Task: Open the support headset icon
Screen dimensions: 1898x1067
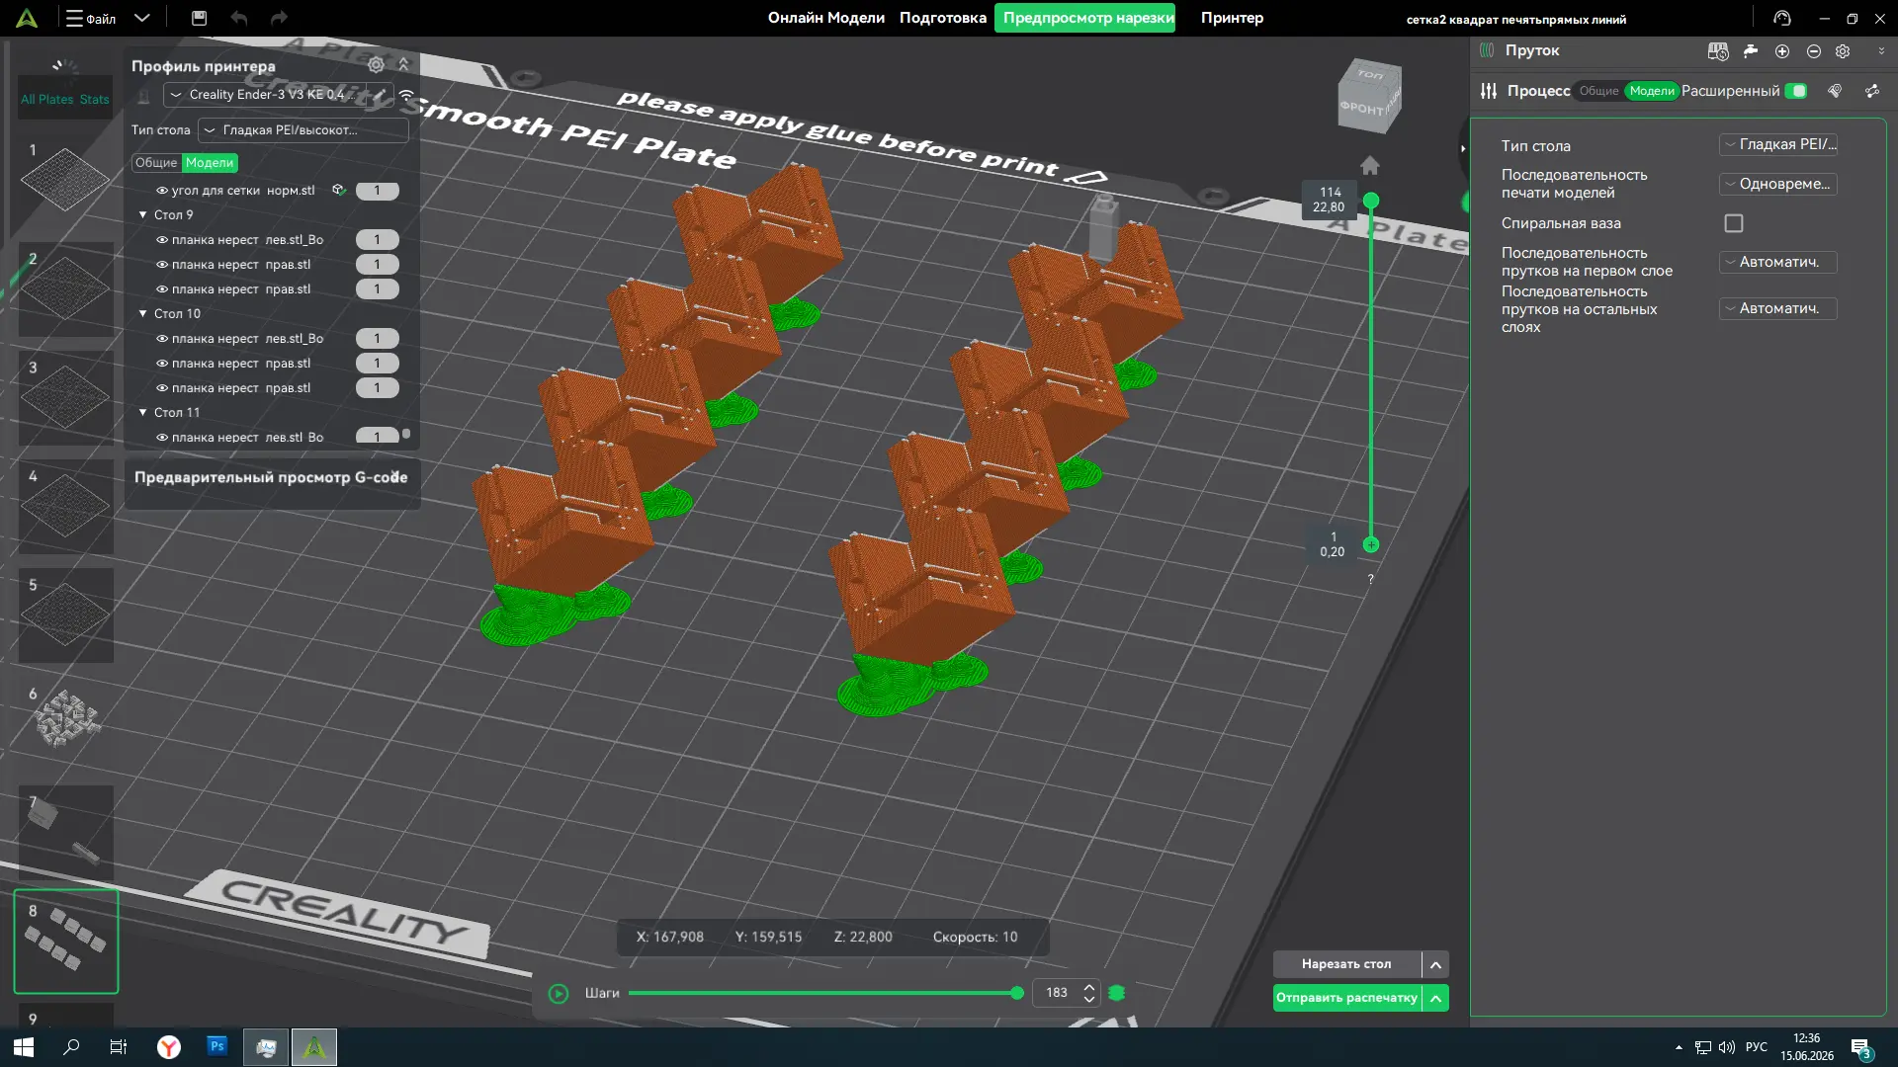Action: (1781, 18)
